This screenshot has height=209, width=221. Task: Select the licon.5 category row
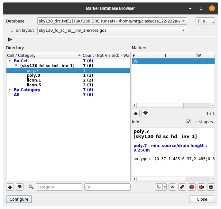pos(68,85)
